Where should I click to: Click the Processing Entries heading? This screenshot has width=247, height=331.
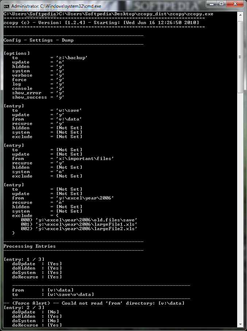pos(30,246)
